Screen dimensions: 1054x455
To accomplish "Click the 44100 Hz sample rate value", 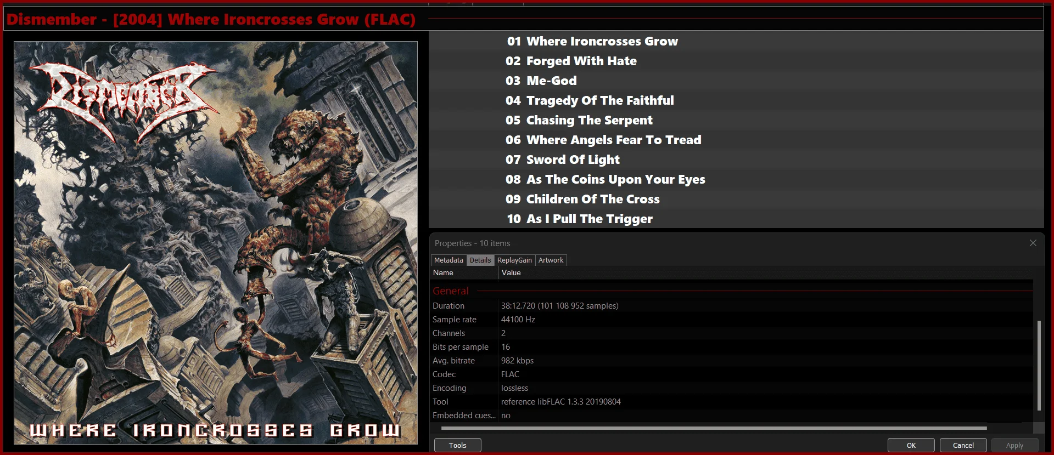I will (518, 320).
